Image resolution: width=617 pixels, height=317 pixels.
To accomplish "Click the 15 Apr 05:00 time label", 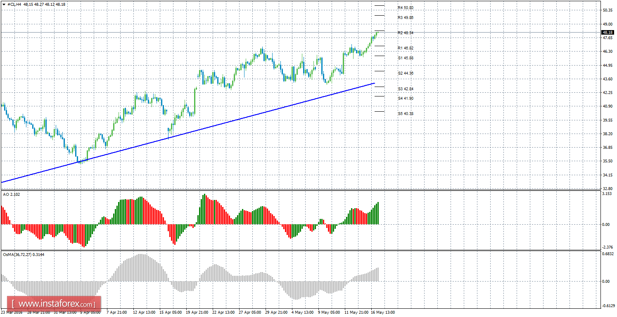I will pyautogui.click(x=171, y=312).
